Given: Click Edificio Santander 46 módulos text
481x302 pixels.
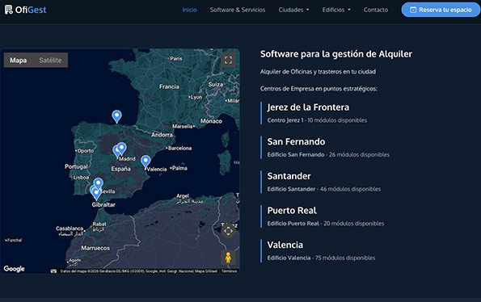Looking at the screenshot, I should (324, 189).
